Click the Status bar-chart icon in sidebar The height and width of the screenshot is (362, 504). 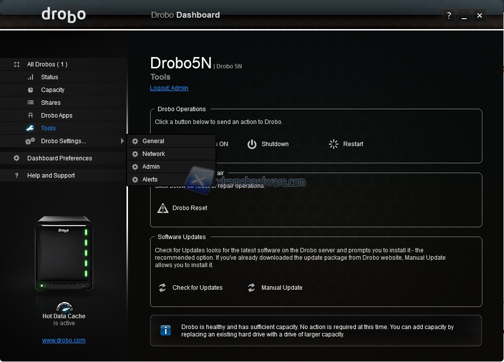(31, 77)
